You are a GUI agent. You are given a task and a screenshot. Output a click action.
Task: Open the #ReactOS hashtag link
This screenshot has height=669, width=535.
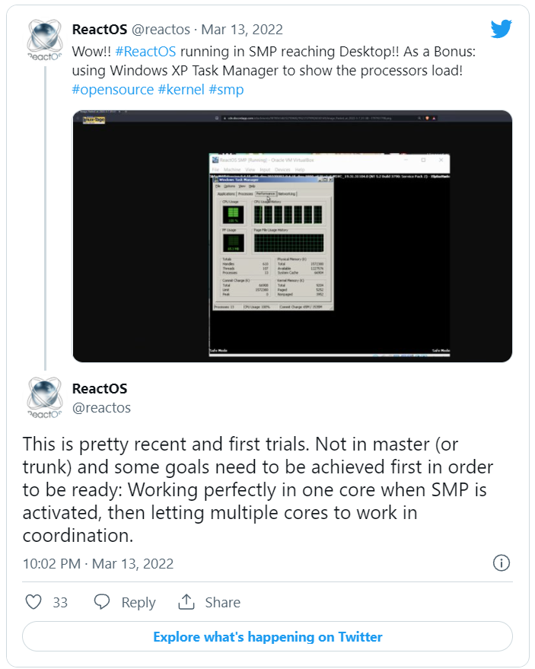coord(148,49)
